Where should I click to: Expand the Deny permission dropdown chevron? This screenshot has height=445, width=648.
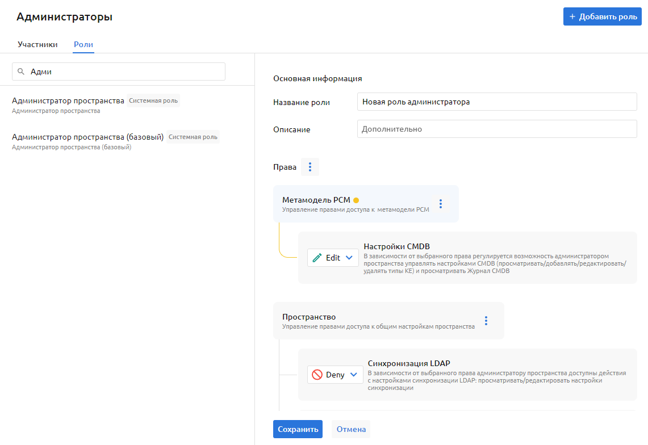click(353, 375)
